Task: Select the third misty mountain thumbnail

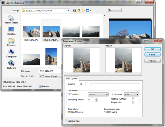Action: (71, 32)
